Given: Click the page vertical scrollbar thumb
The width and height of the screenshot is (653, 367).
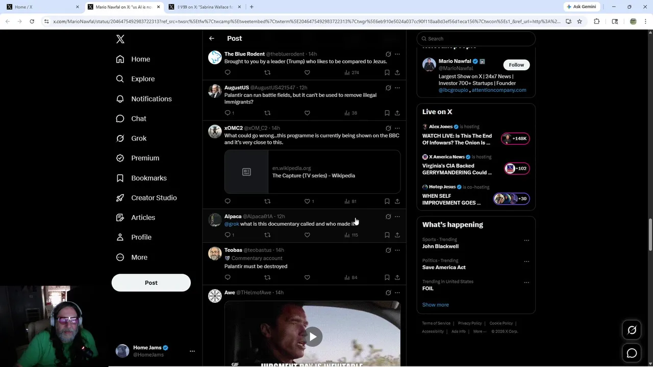Looking at the screenshot, I should coord(650,233).
